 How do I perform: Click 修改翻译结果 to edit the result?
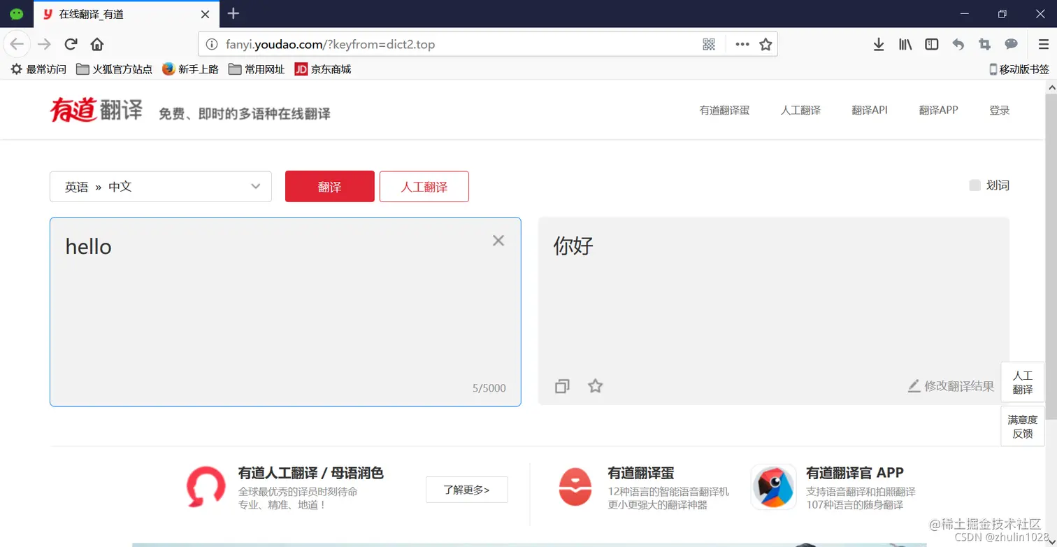click(x=951, y=386)
